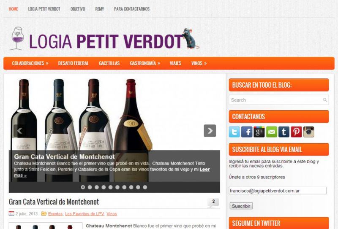Open the Twitter contact icon
The width and height of the screenshot is (338, 229).
pos(234,132)
